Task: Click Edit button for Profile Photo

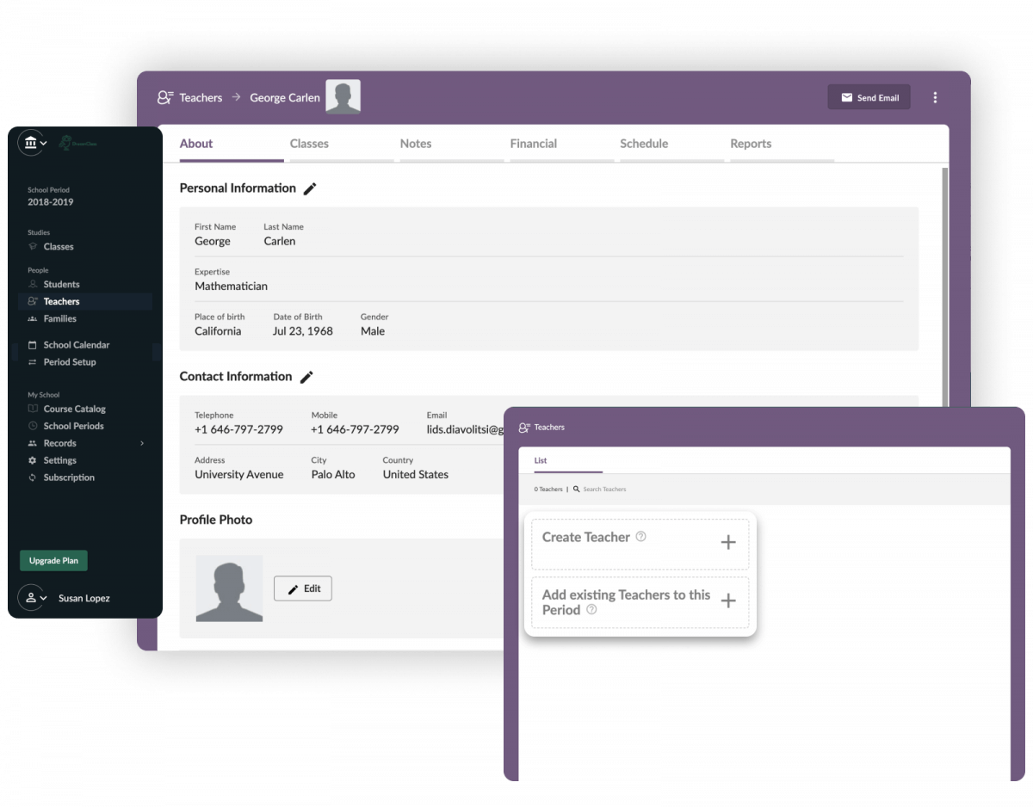Action: [303, 588]
